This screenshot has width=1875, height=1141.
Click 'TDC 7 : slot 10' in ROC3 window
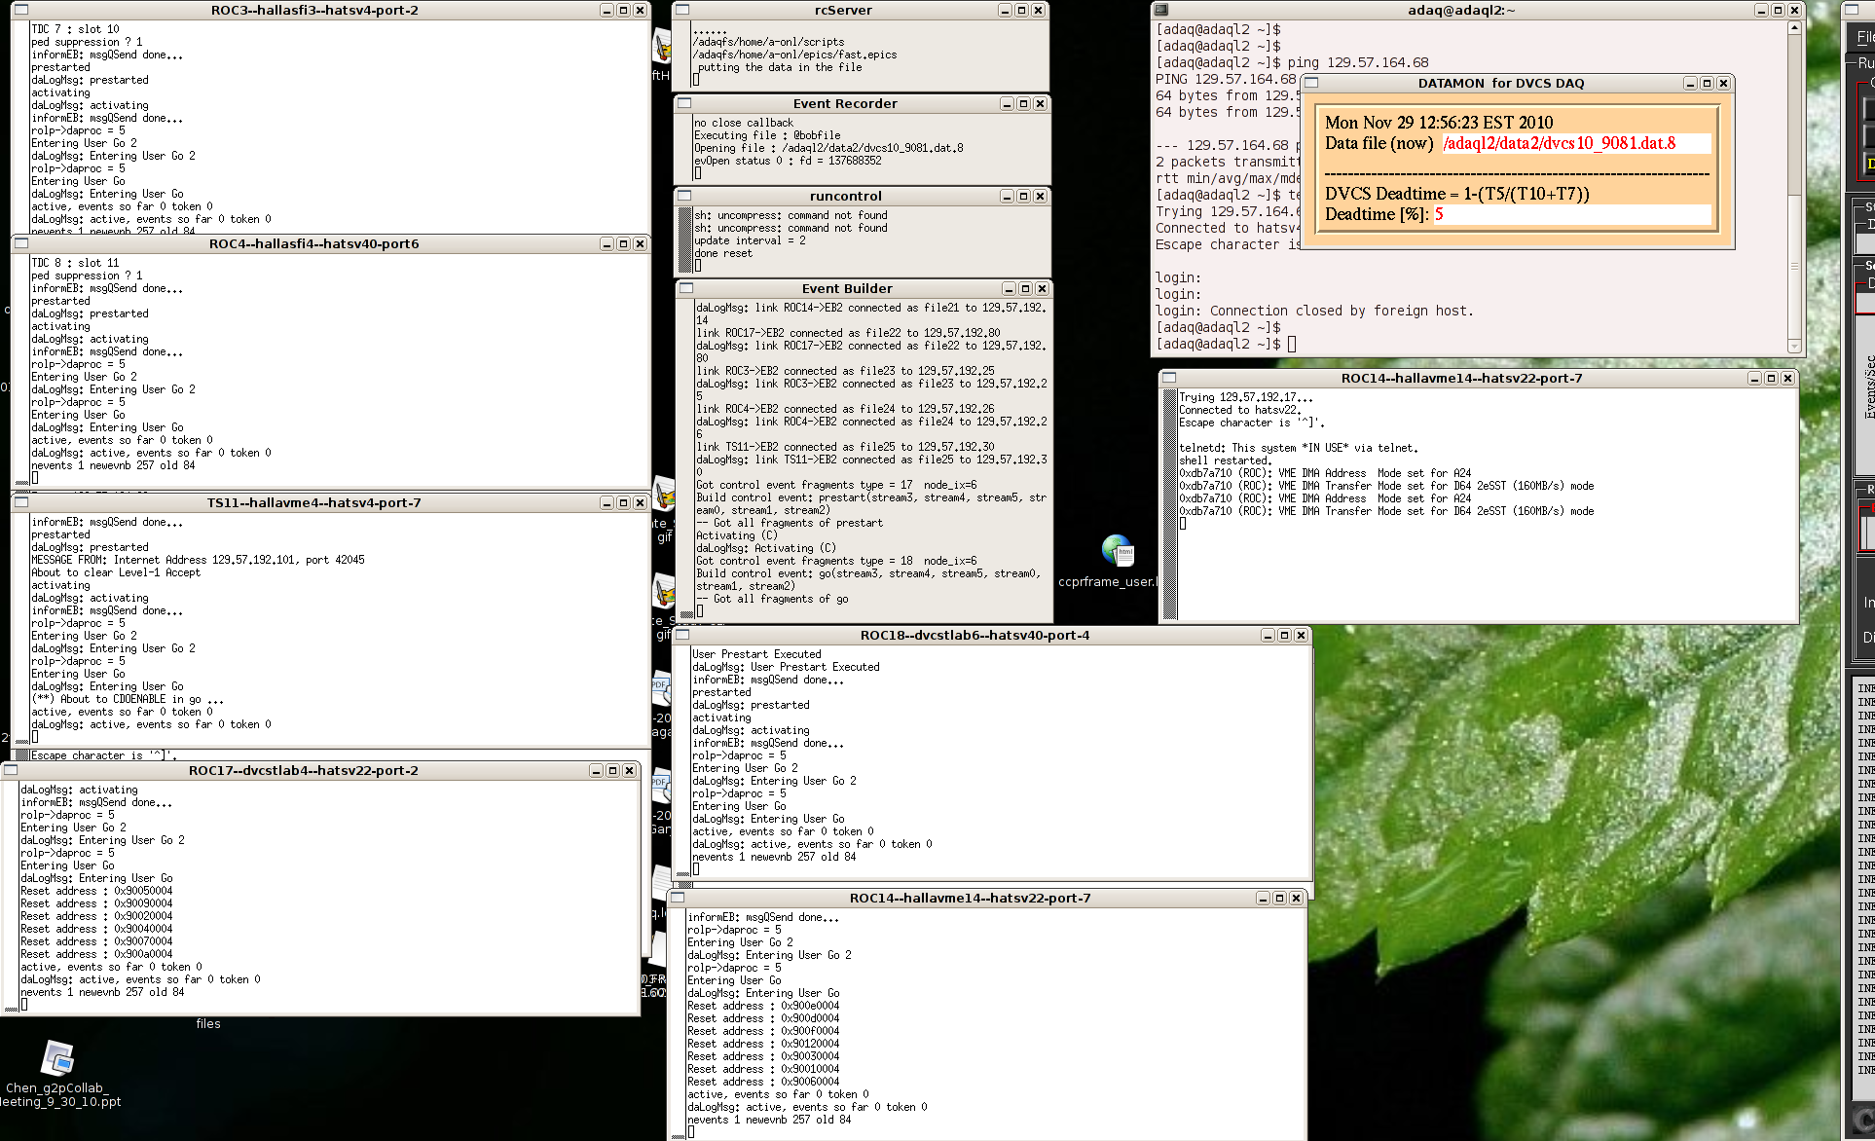point(75,29)
